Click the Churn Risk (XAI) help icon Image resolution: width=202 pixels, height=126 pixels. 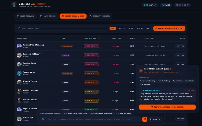tap(99, 38)
